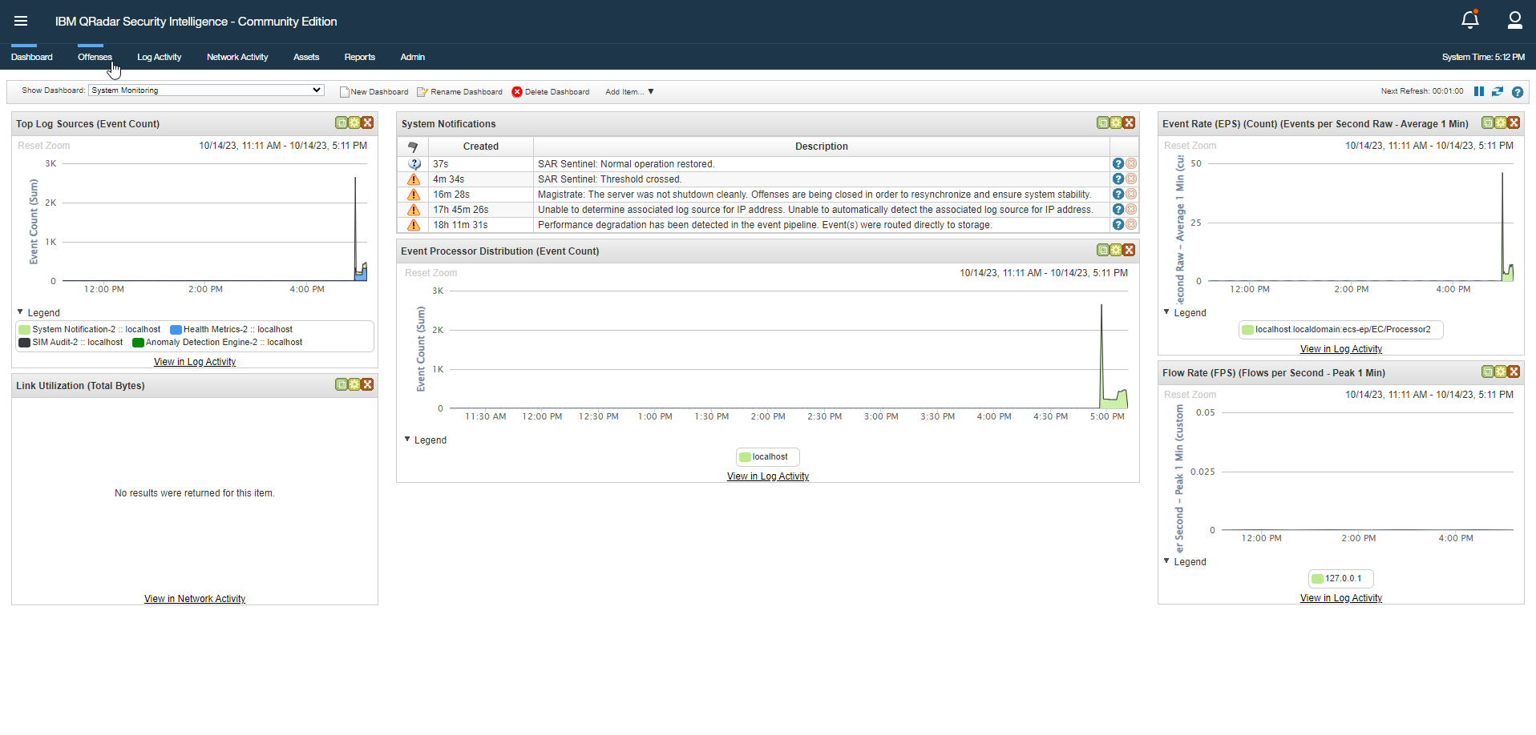Open the hamburger navigation menu
Screen dimensions: 1536x735
pos(21,21)
